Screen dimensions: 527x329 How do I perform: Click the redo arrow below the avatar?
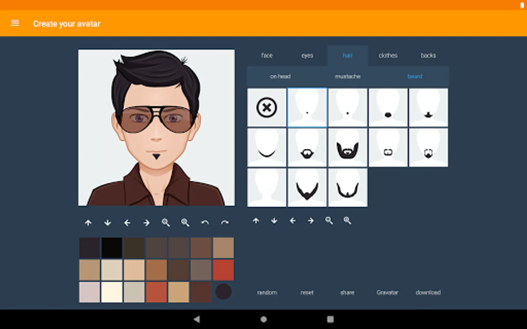click(x=225, y=223)
